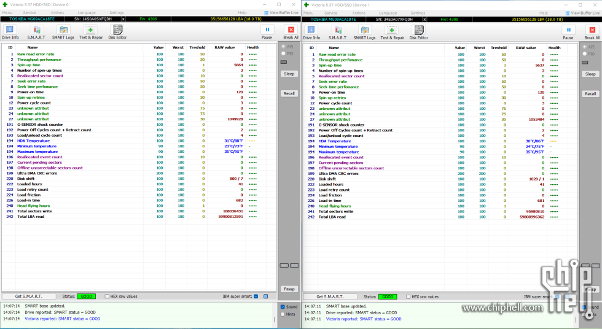Click Passp button in Device 0 window
Image resolution: width=602 pixels, height=329 pixels.
(289, 289)
